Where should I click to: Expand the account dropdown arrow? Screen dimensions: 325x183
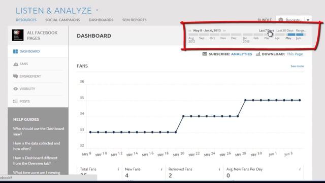(x=308, y=20)
